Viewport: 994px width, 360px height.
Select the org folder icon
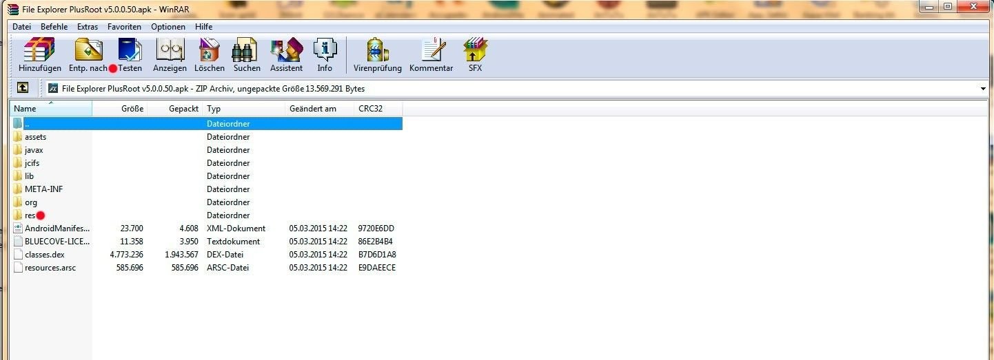point(18,202)
